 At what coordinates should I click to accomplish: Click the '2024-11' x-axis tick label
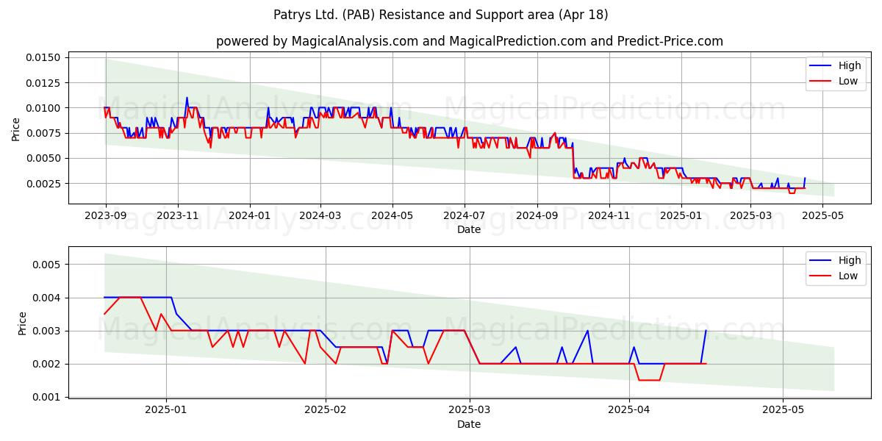609,215
